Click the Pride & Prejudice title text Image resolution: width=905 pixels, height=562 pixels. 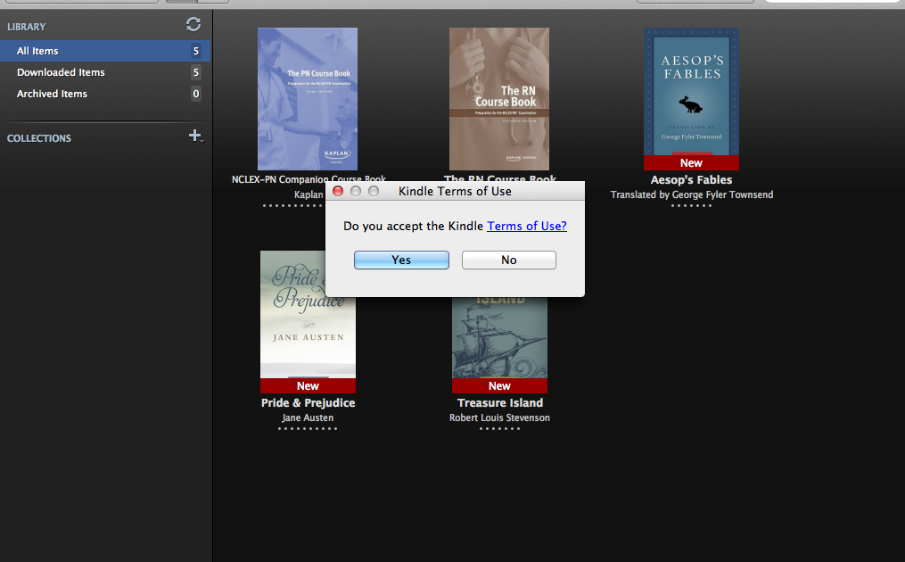pyautogui.click(x=308, y=403)
